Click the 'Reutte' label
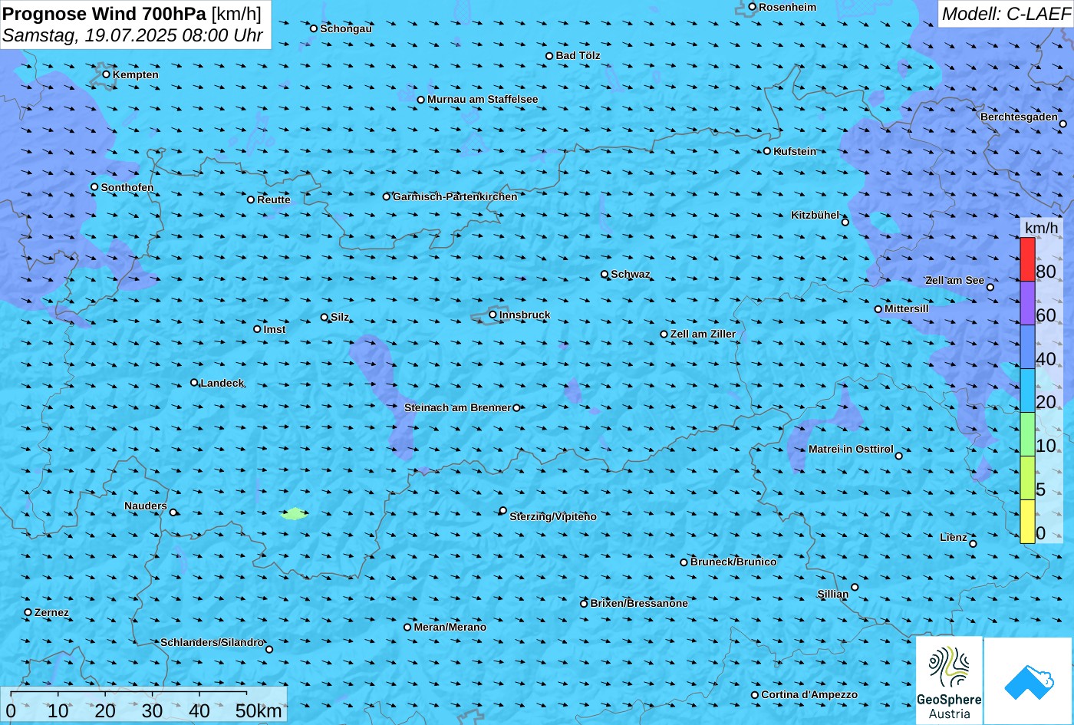 coord(274,199)
